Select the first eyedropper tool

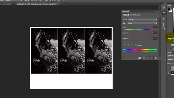click(125, 45)
